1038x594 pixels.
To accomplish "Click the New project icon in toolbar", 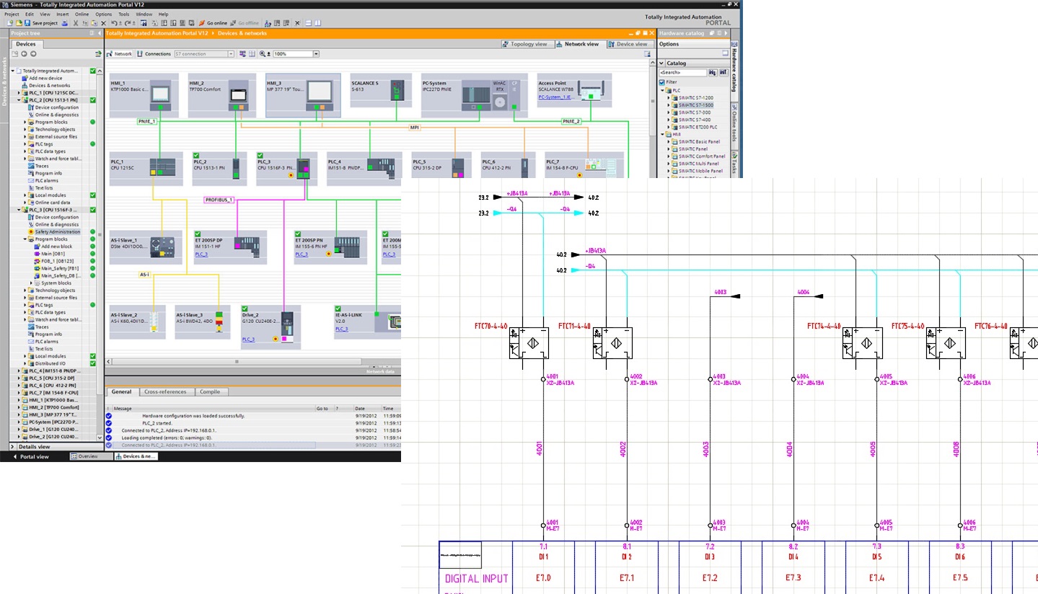I will 9,23.
